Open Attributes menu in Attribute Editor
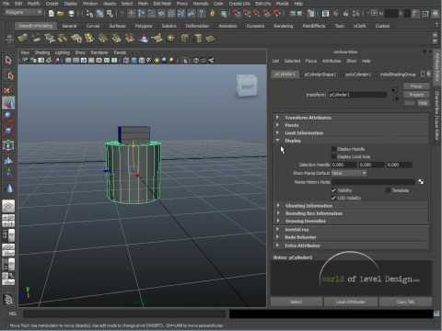442x331 pixels. click(x=331, y=61)
